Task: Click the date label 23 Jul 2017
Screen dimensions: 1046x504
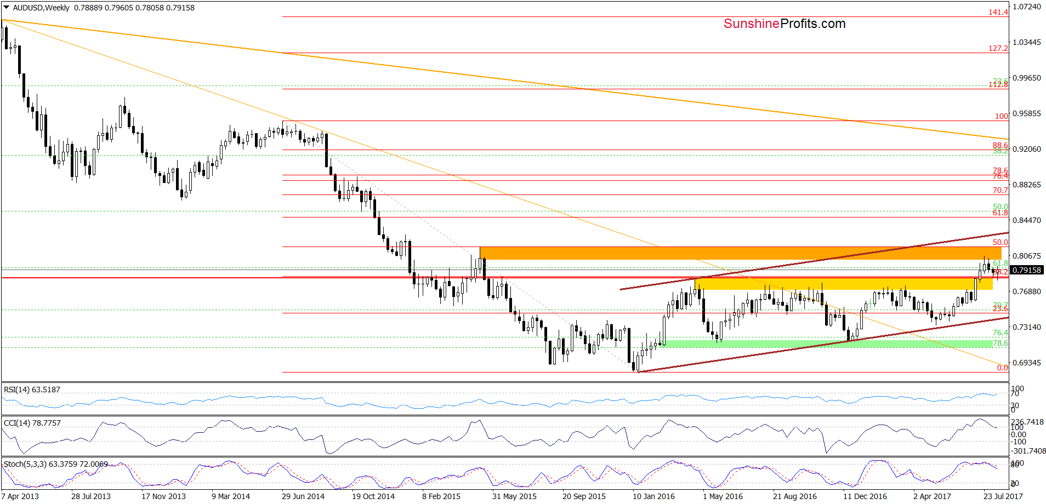Action: click(1003, 496)
